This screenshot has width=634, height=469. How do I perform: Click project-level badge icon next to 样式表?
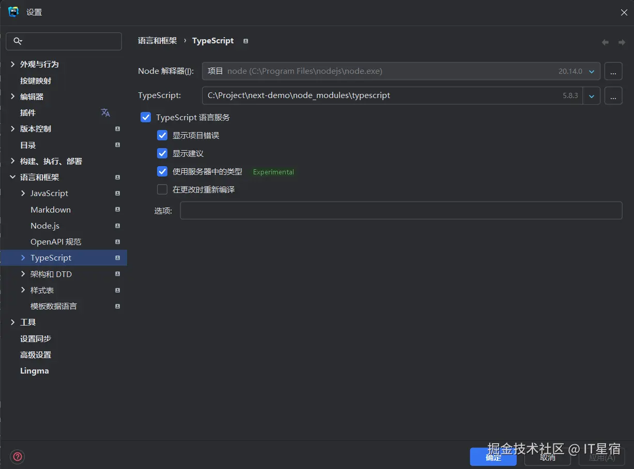click(118, 290)
